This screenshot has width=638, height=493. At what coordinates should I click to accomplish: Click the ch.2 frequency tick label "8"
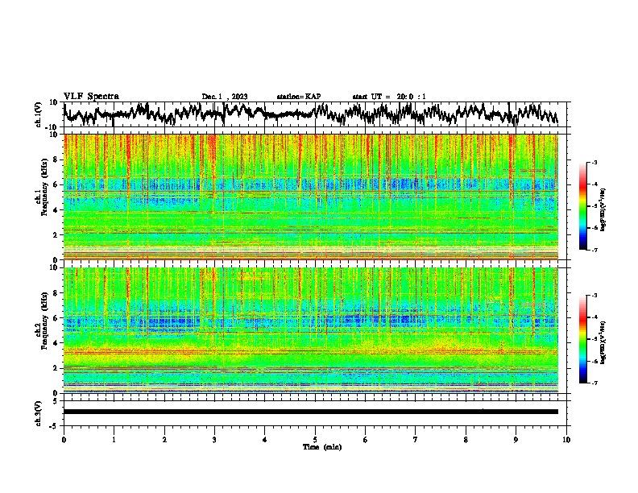point(56,293)
